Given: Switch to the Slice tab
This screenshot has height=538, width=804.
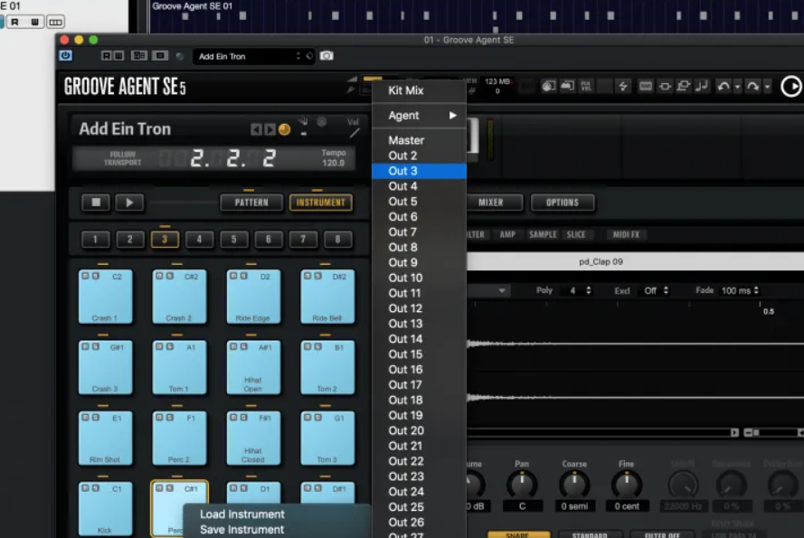Looking at the screenshot, I should [x=576, y=234].
